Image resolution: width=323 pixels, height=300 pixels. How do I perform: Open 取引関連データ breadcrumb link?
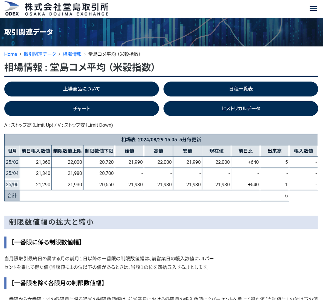40,54
